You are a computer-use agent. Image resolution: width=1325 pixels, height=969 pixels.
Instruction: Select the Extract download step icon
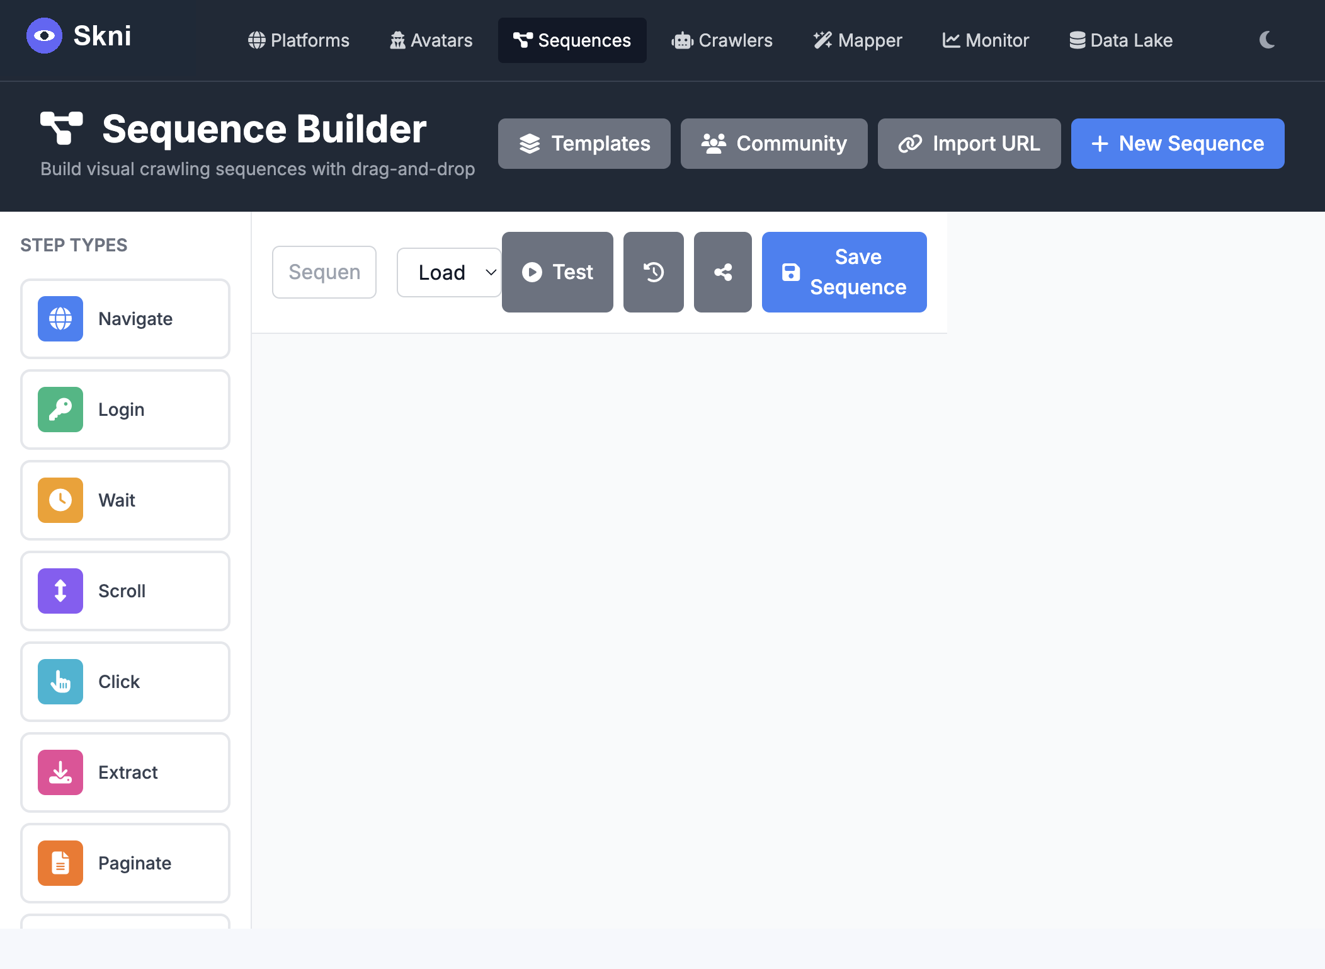click(x=60, y=772)
